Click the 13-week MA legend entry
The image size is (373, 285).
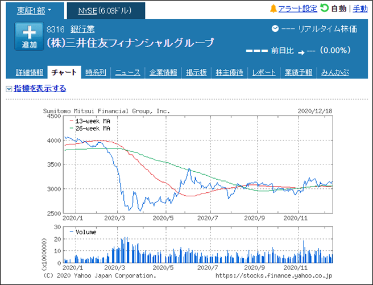(x=90, y=121)
